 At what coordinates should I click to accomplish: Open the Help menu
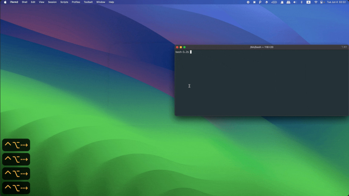pos(111,2)
